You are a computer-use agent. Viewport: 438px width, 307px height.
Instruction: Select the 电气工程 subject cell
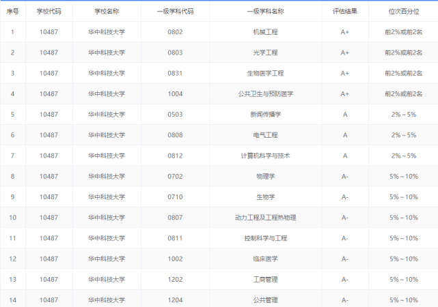pyautogui.click(x=265, y=135)
